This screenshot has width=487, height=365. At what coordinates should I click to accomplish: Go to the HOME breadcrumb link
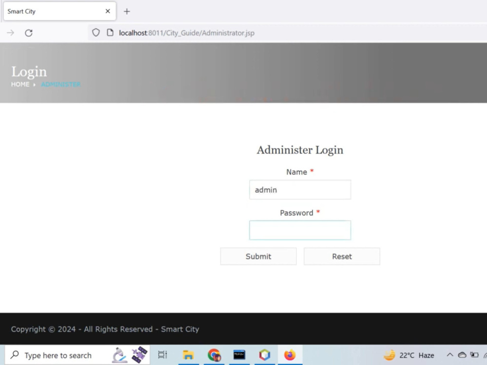pyautogui.click(x=20, y=84)
